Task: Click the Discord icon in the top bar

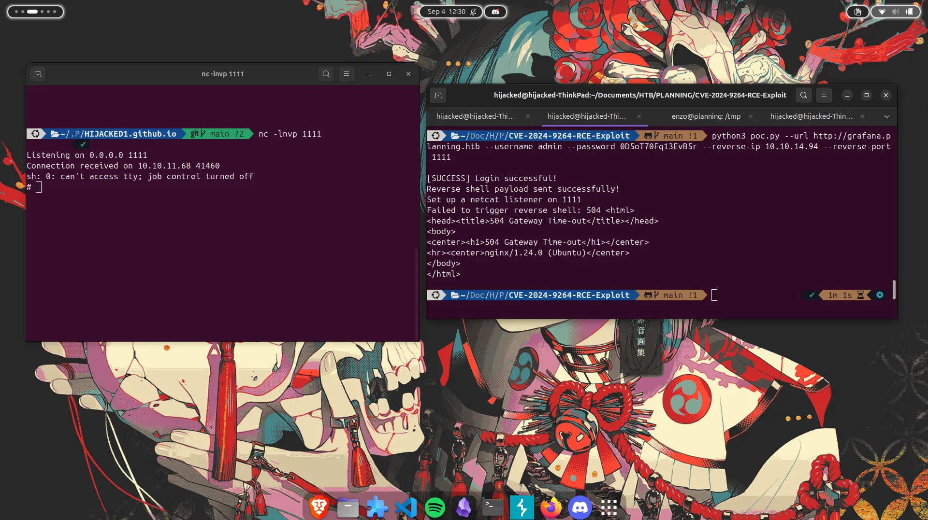Action: coord(495,12)
